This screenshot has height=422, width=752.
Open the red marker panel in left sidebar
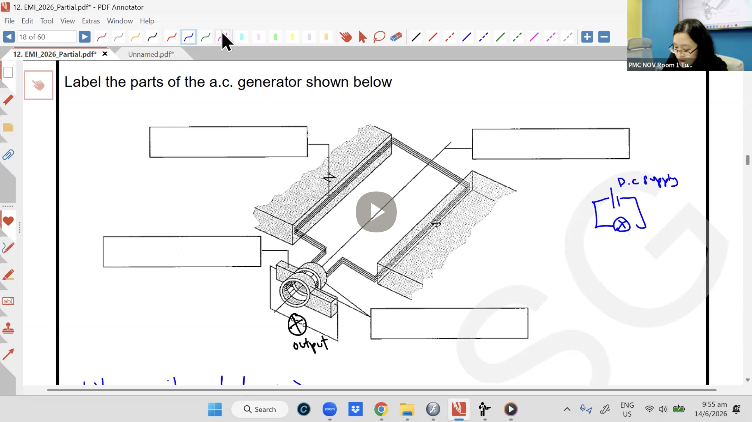coord(8,100)
